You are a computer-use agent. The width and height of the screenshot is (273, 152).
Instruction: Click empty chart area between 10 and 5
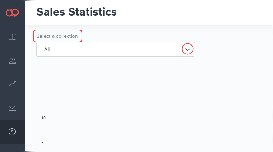coord(156,126)
